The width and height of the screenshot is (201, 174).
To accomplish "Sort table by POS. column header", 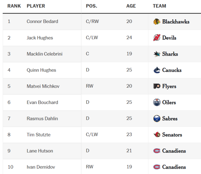I will click(x=91, y=6).
